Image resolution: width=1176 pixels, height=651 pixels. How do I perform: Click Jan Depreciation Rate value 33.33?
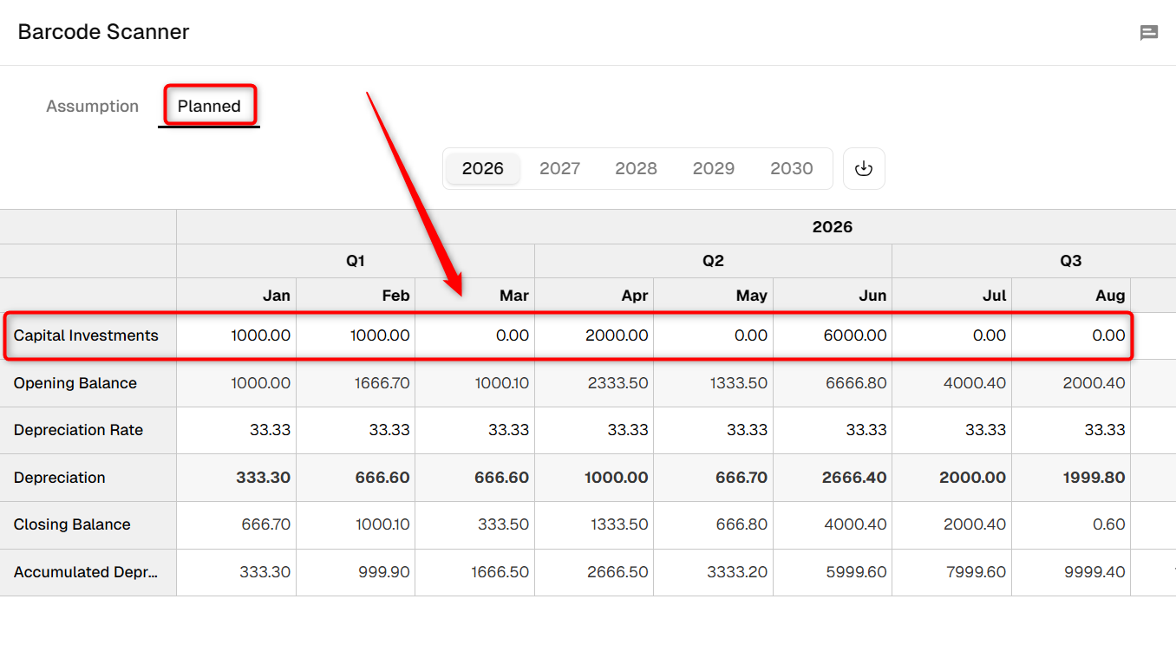tap(270, 430)
